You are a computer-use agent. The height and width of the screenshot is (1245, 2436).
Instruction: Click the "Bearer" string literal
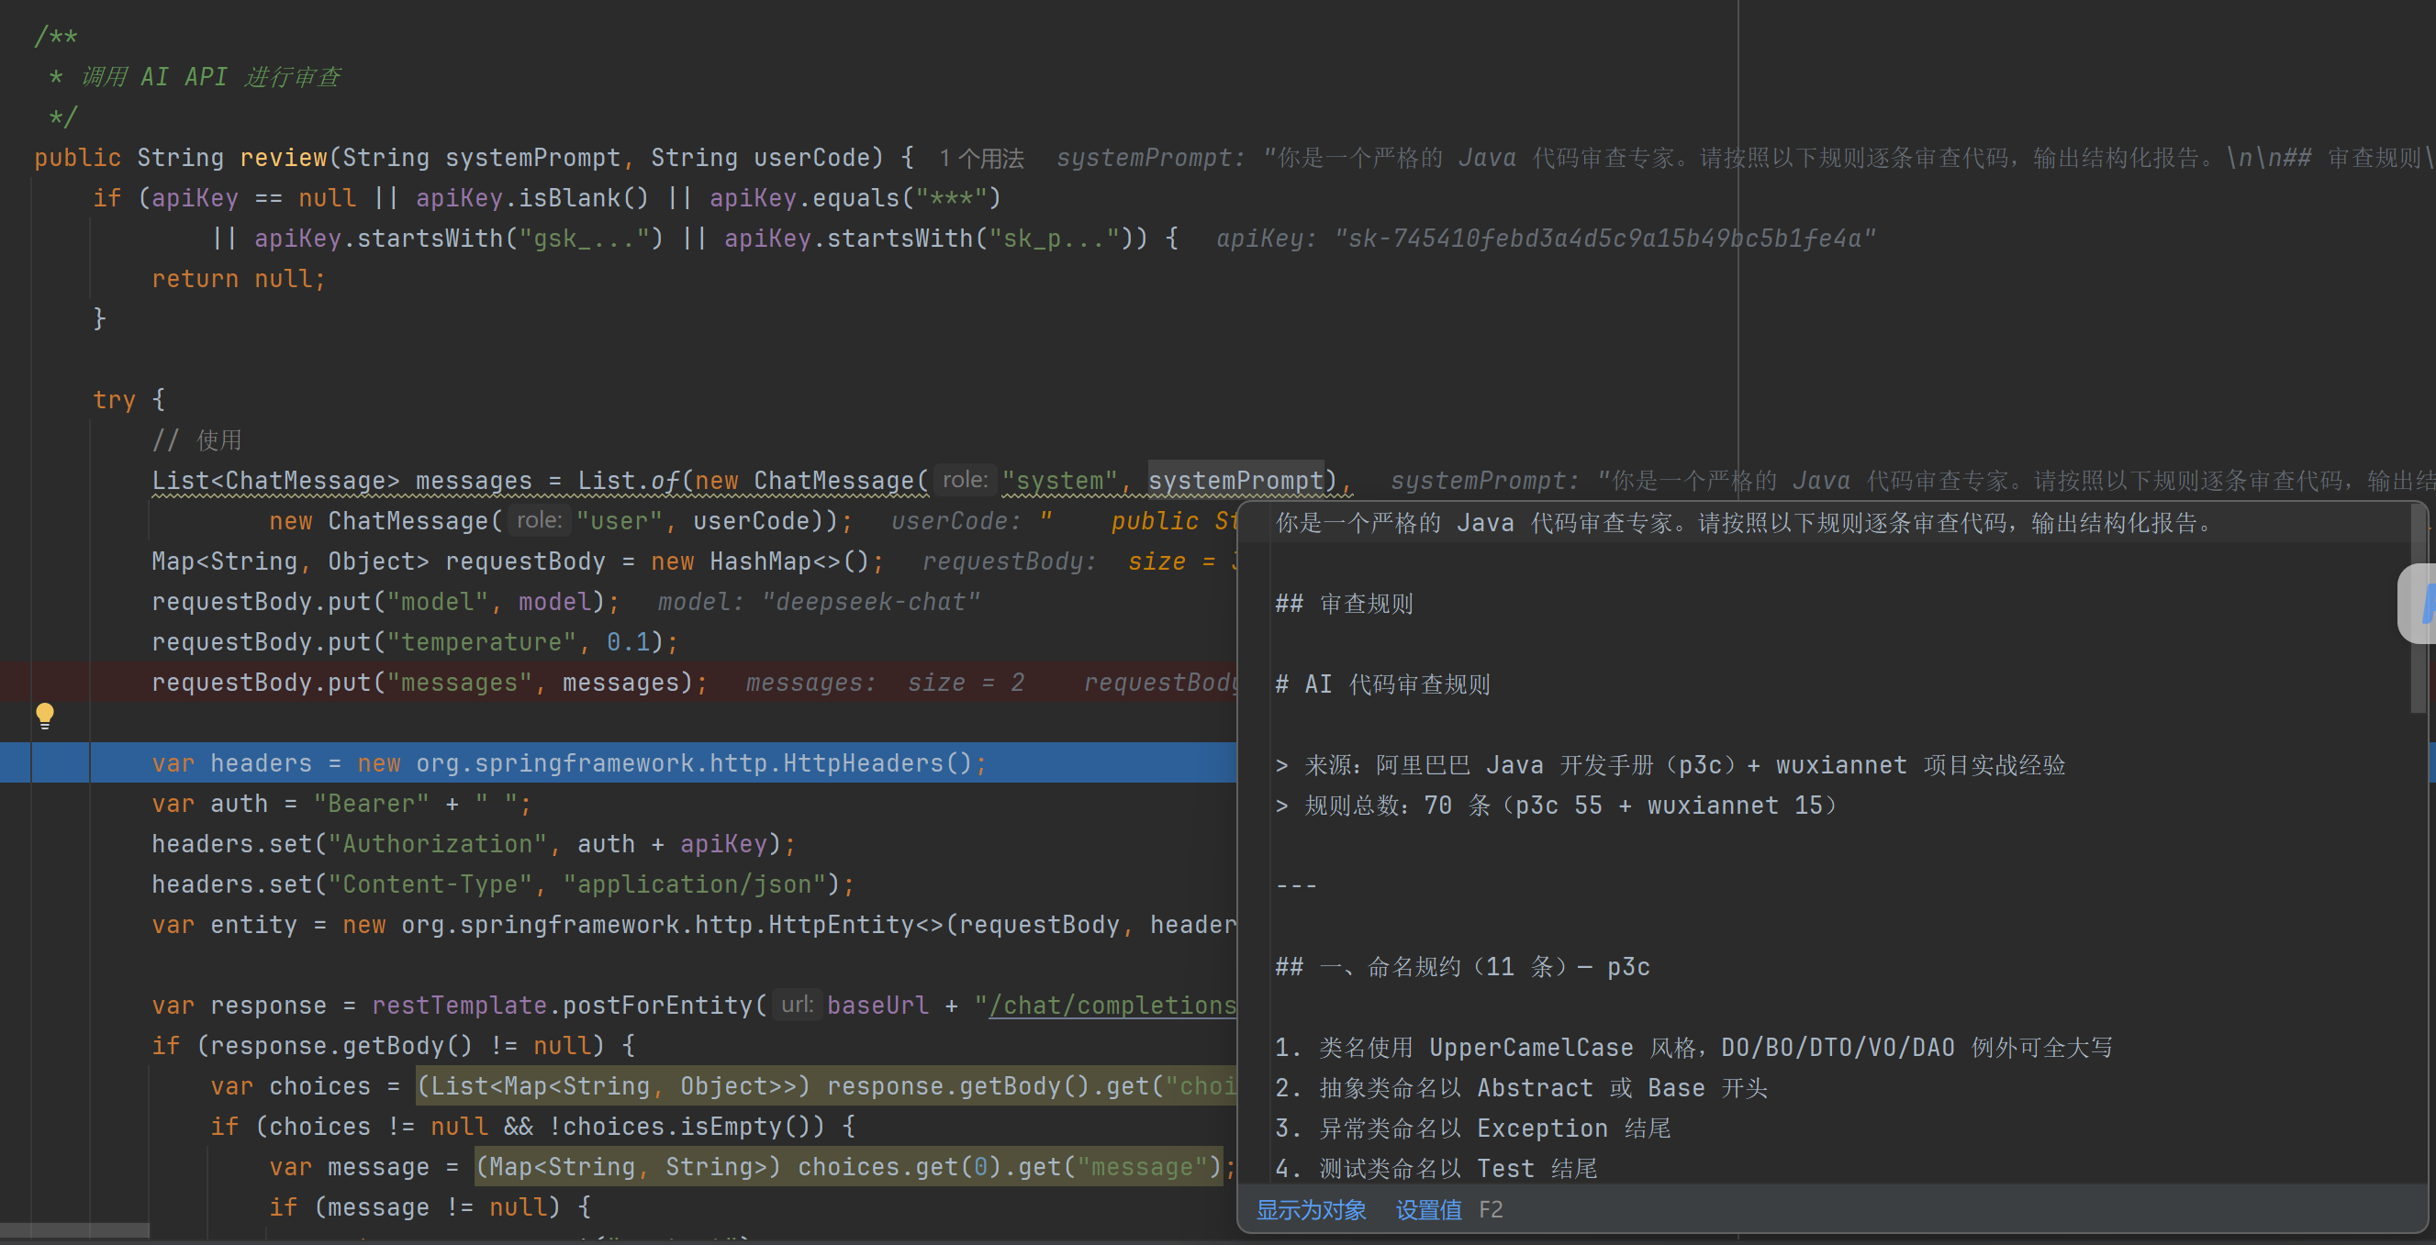[x=371, y=804]
